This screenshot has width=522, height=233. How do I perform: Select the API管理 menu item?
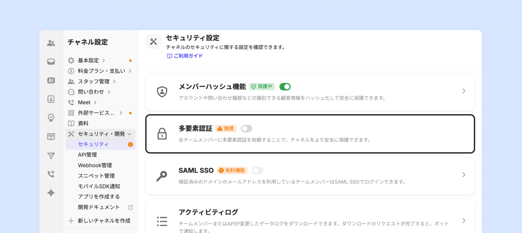pos(87,155)
